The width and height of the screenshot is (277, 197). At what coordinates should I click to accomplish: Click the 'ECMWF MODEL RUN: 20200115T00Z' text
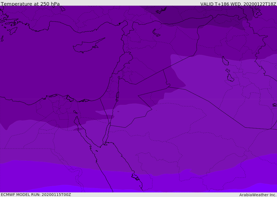point(36,195)
